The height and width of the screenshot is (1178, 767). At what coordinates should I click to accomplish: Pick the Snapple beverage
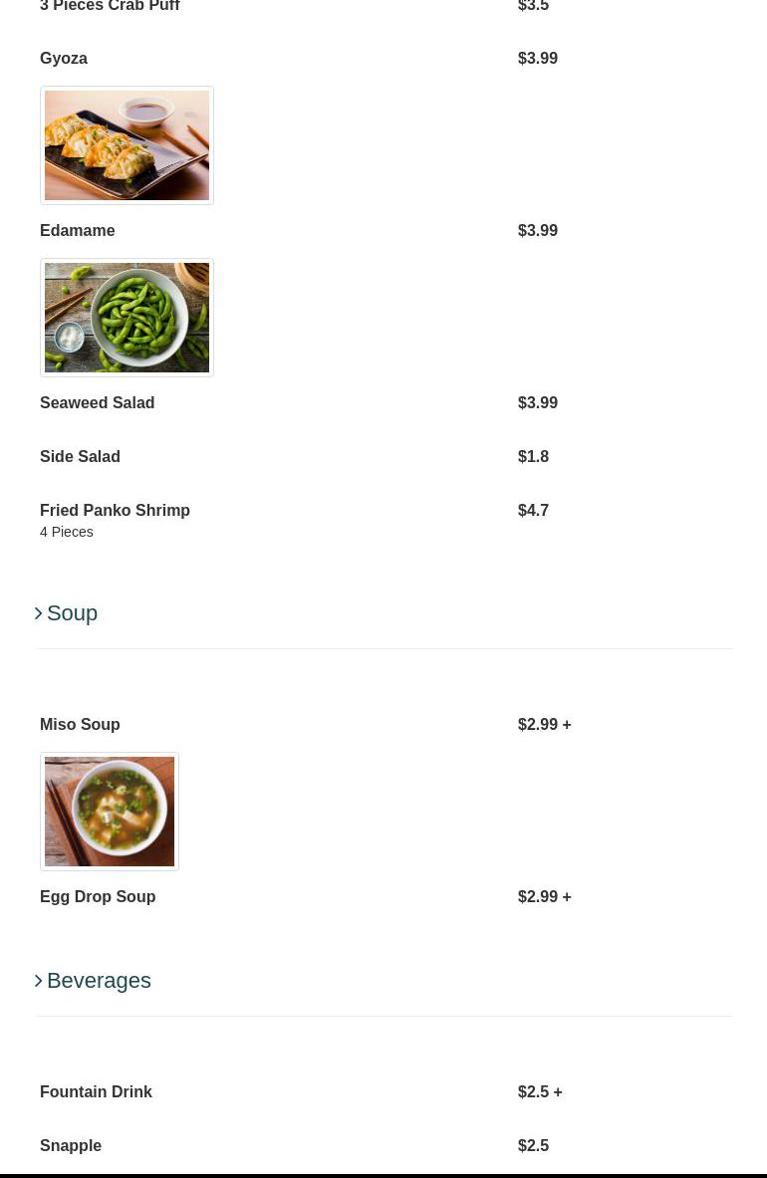(x=71, y=1146)
